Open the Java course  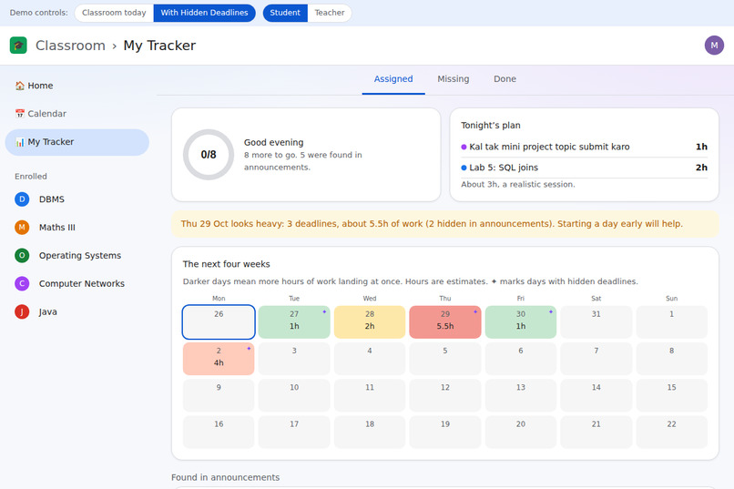(77, 311)
